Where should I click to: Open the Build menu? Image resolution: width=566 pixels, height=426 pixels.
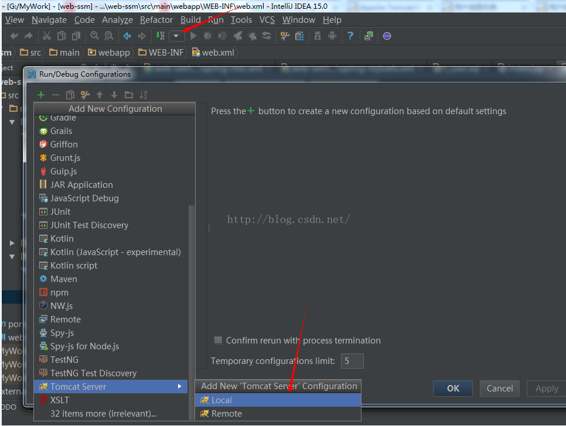[x=190, y=20]
